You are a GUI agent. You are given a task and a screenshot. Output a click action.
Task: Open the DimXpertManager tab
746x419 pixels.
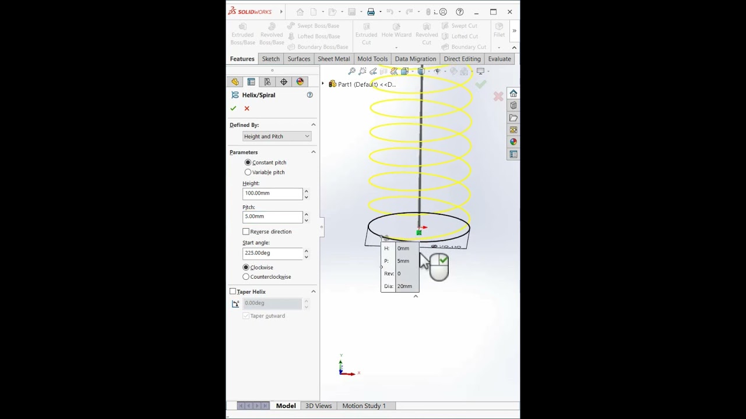tap(284, 82)
